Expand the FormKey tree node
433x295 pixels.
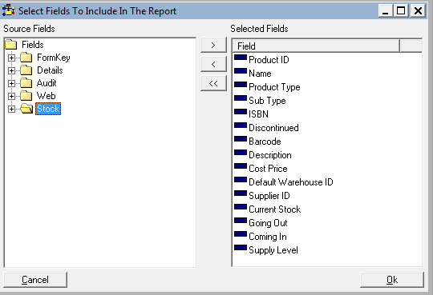[11, 58]
